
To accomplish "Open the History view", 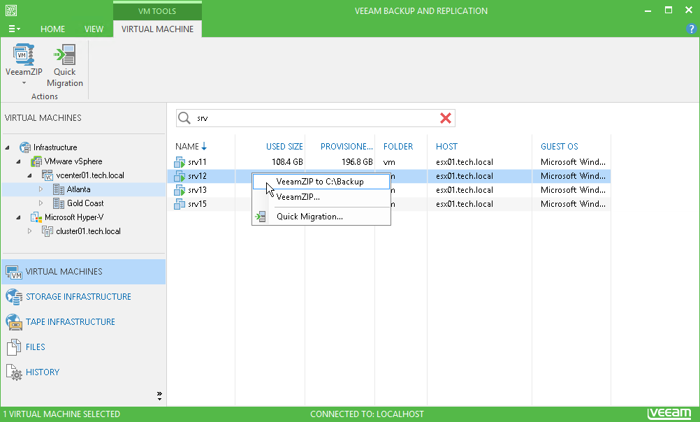I will pos(42,372).
